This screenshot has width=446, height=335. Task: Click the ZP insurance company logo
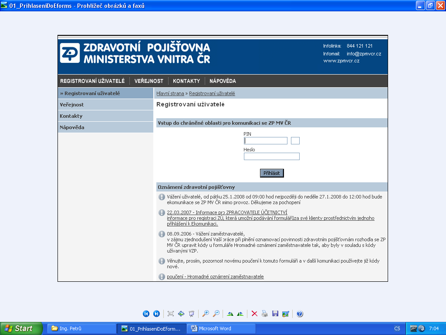pyautogui.click(x=70, y=53)
